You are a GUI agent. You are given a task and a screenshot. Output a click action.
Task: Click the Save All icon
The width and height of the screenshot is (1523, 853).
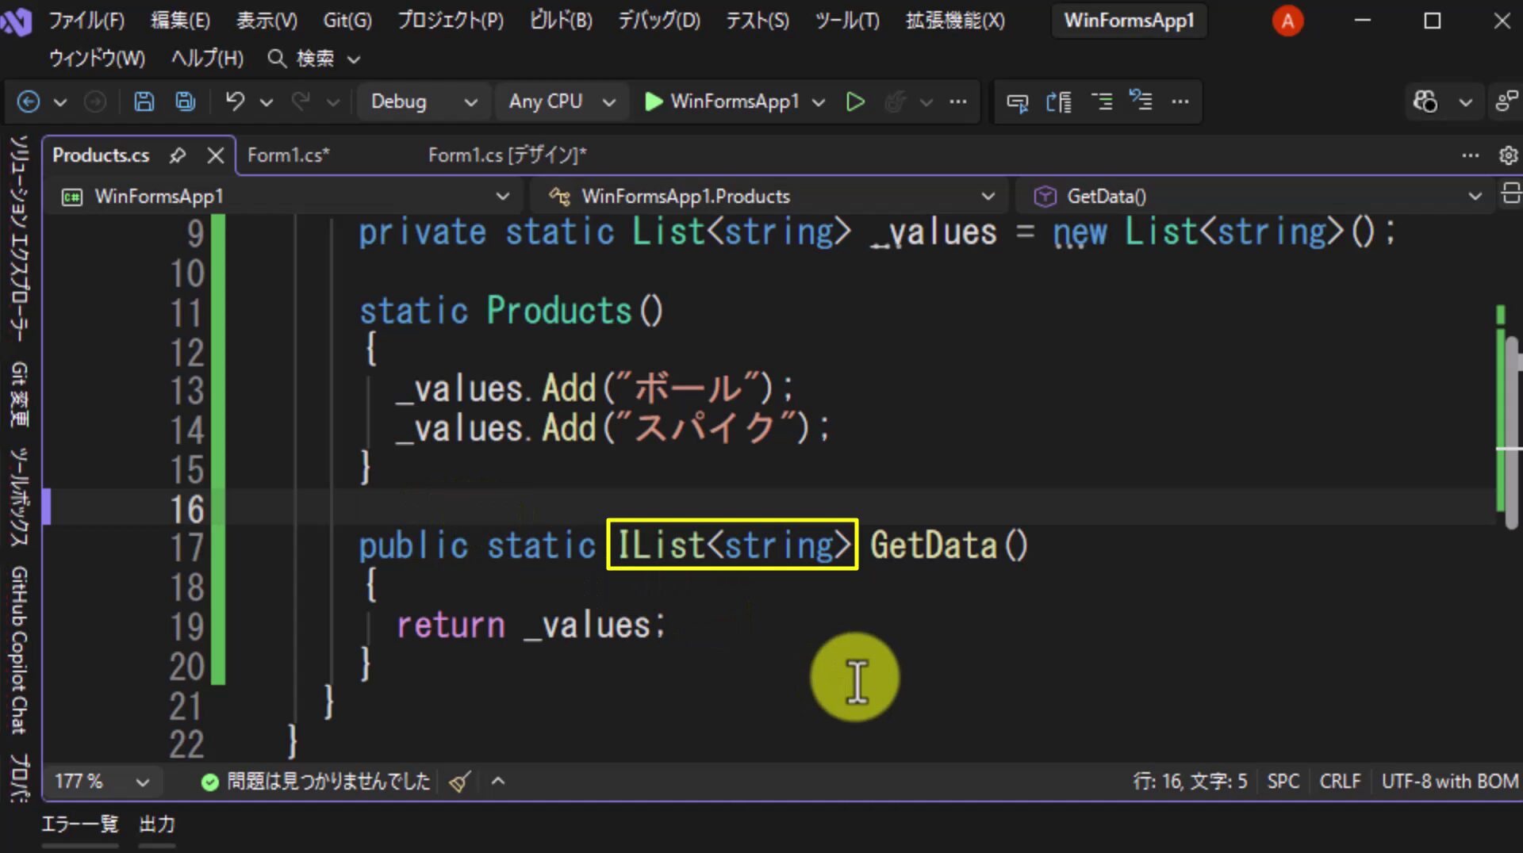(186, 101)
